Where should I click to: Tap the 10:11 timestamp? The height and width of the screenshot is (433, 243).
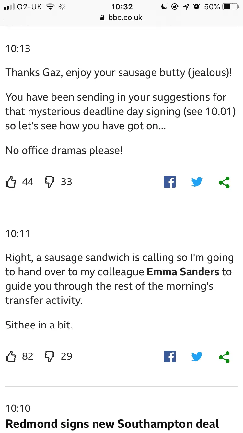18,233
